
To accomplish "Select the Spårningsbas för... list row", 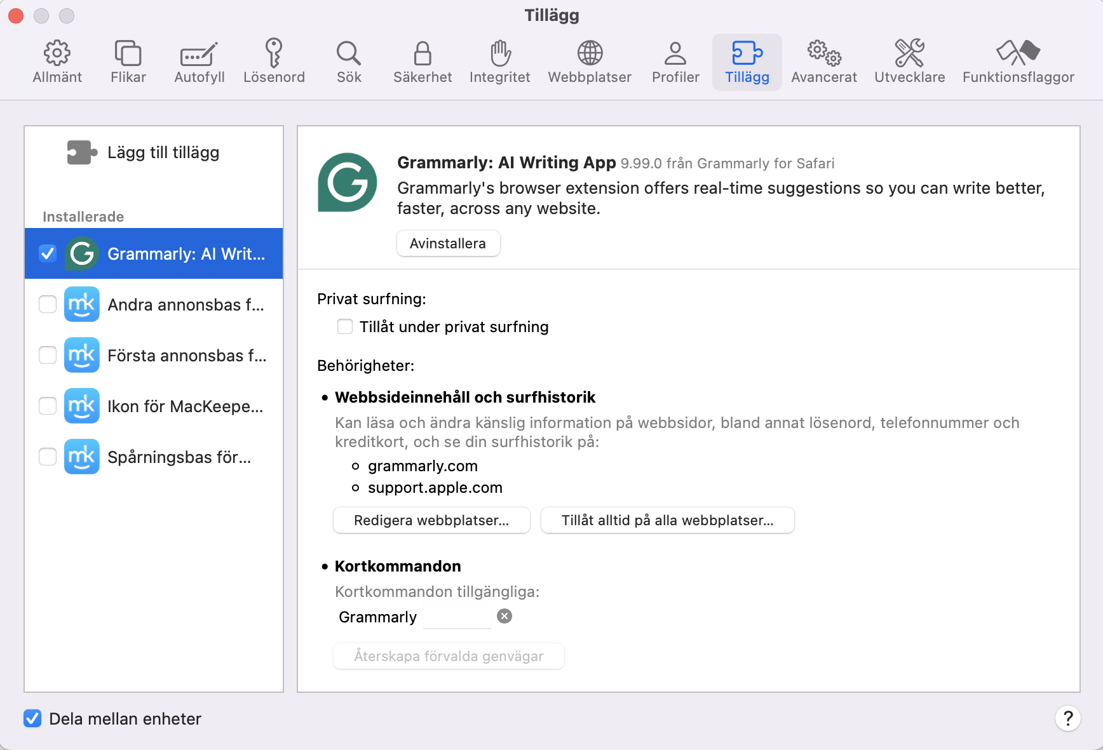I will 154,457.
